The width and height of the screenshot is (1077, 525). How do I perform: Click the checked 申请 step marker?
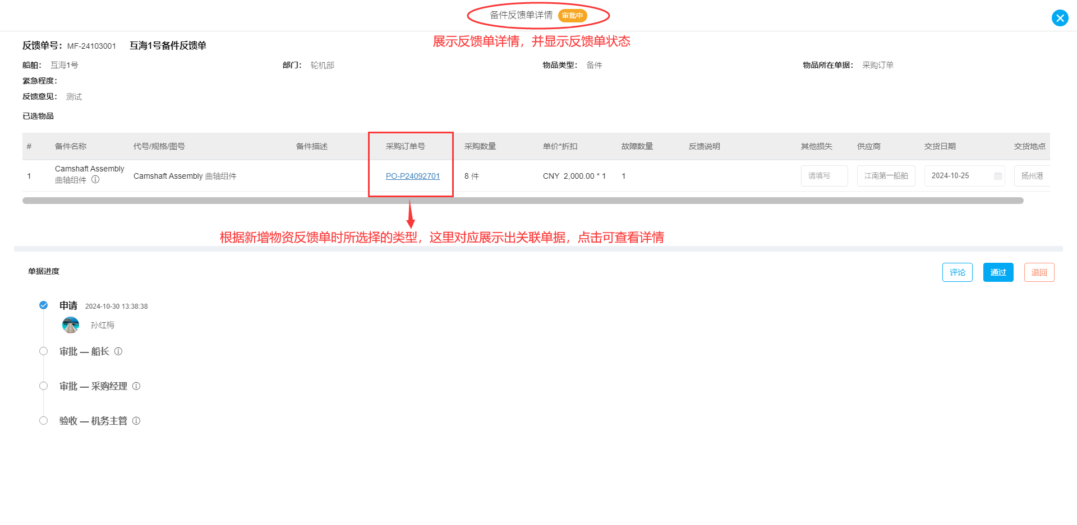pyautogui.click(x=43, y=305)
